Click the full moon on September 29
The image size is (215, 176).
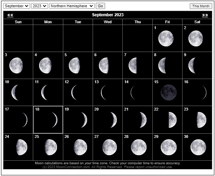click(169, 147)
